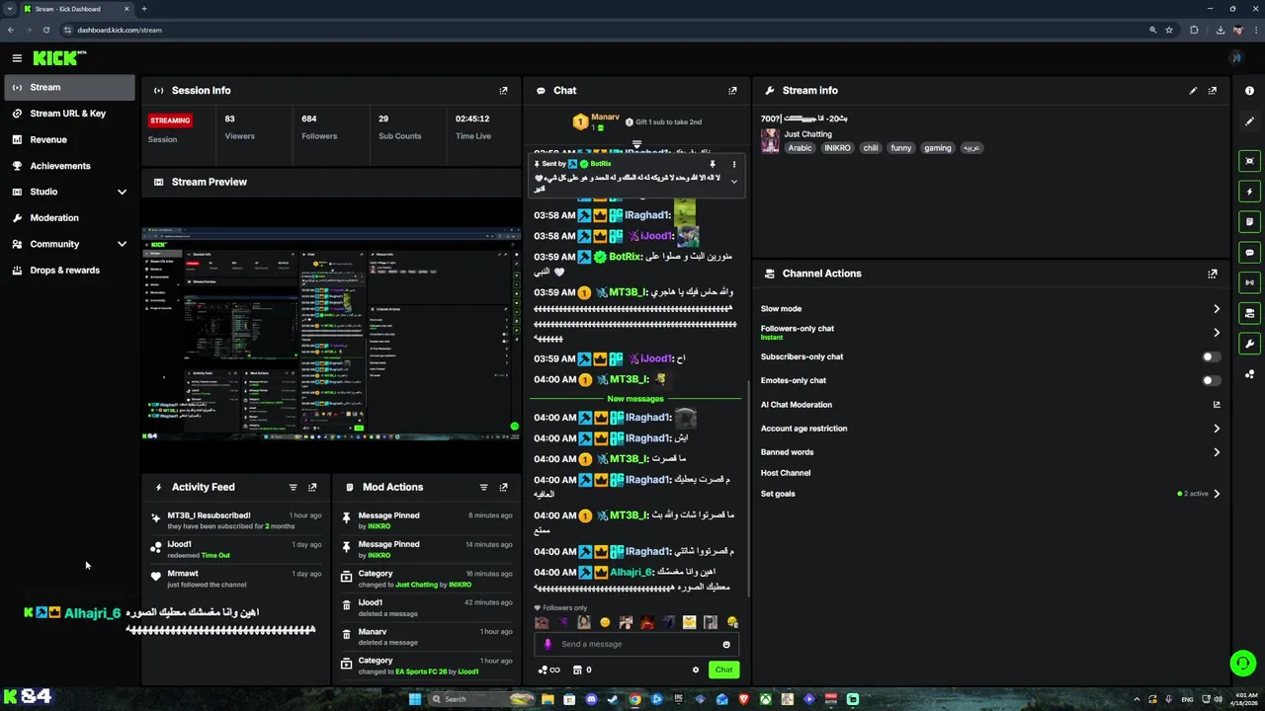Screen dimensions: 1265x711
Task: Filter the Mod Actions list
Action: point(483,487)
